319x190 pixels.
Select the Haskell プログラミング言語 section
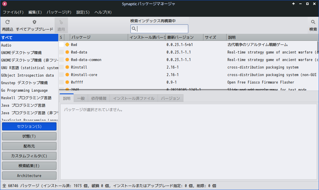coord(29,98)
